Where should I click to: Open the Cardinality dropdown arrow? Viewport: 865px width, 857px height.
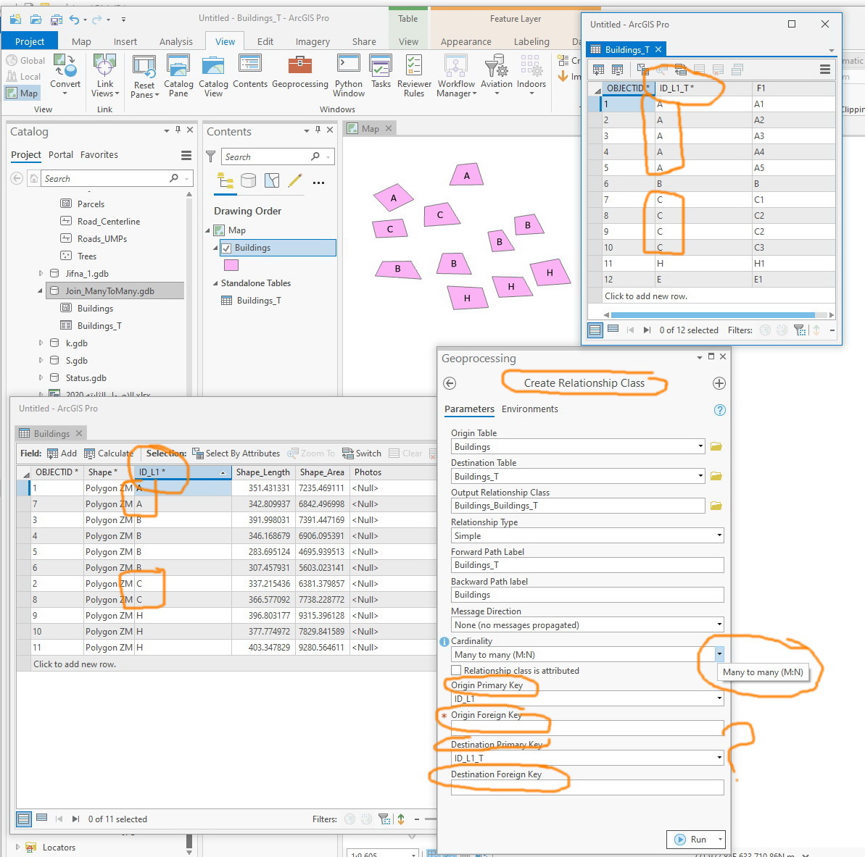click(719, 654)
